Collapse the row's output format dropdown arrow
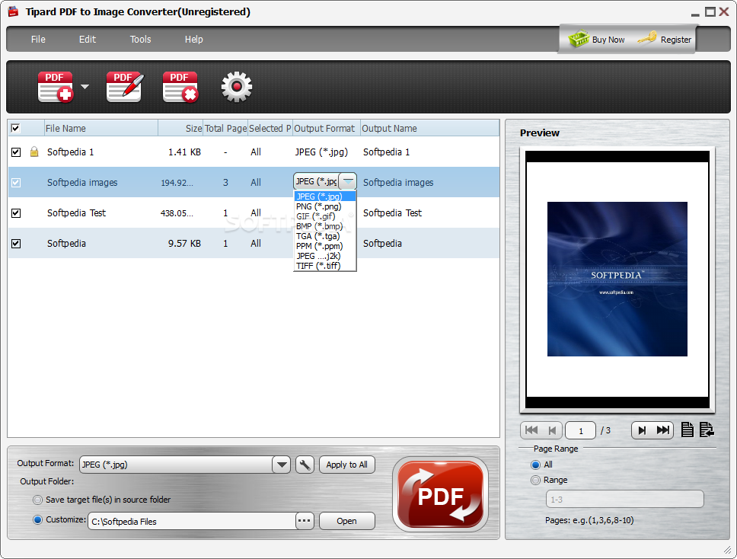 point(348,181)
